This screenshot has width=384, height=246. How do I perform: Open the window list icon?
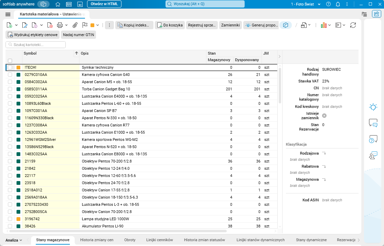pyautogui.click(x=364, y=14)
